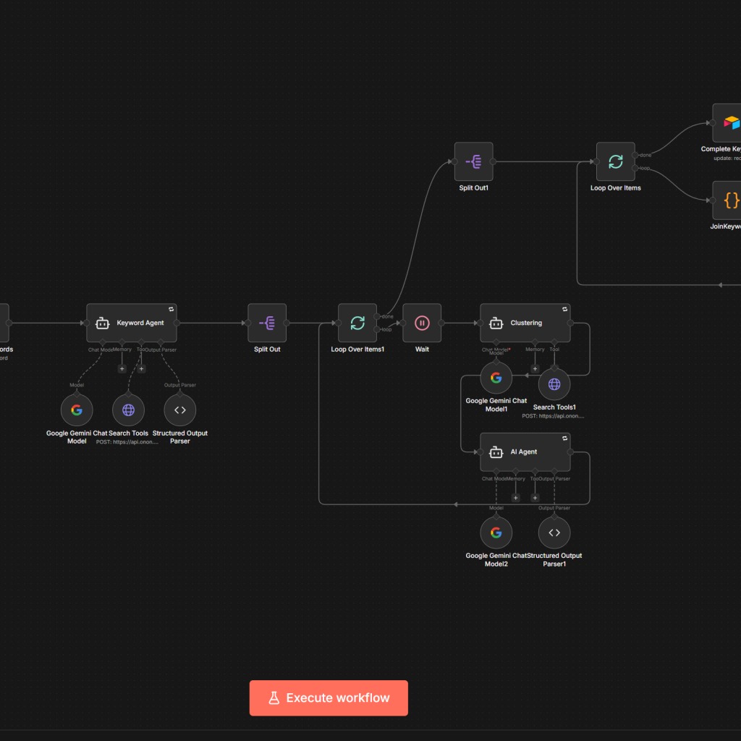
Task: Select the Loop Over Items1 node
Action: (357, 323)
